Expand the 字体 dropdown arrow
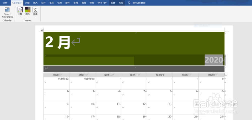The image size is (252, 120). coord(35,17)
